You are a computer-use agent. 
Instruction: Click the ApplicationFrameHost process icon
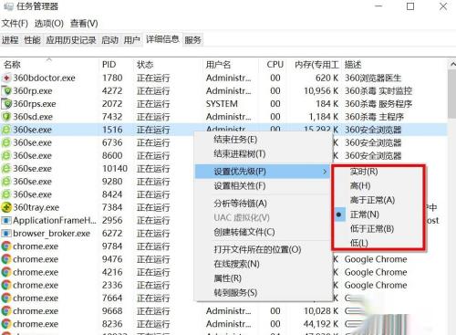click(x=6, y=220)
